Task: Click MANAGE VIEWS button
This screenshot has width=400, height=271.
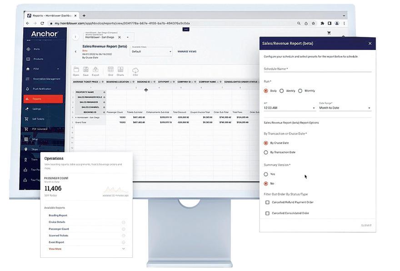Action: tap(187, 51)
